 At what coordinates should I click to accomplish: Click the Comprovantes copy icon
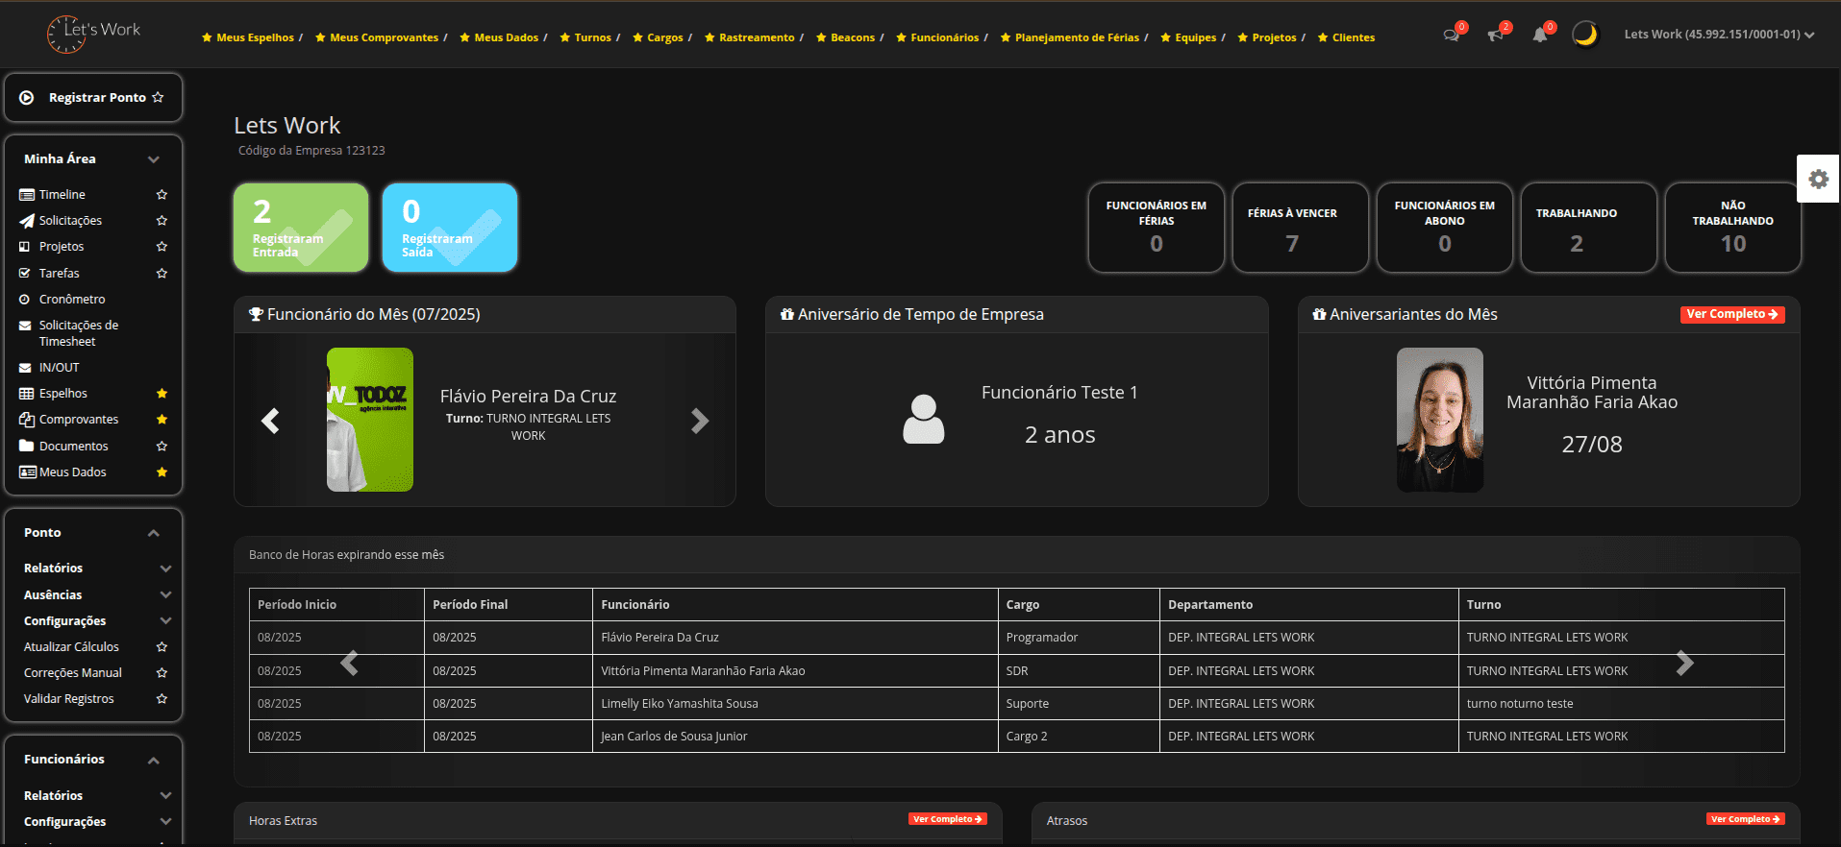coord(26,419)
